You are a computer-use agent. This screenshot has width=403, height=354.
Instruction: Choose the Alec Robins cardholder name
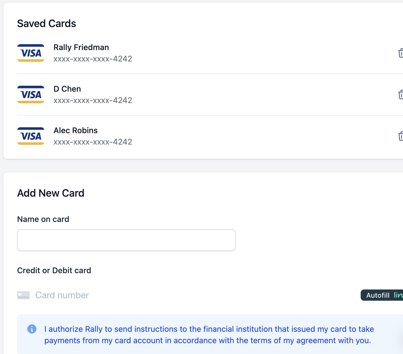point(75,130)
